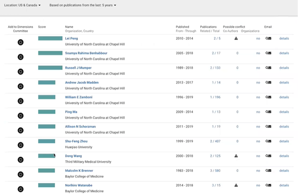298x195 pixels.
Task: Open Ping Ma's profile link
Action: [71, 112]
